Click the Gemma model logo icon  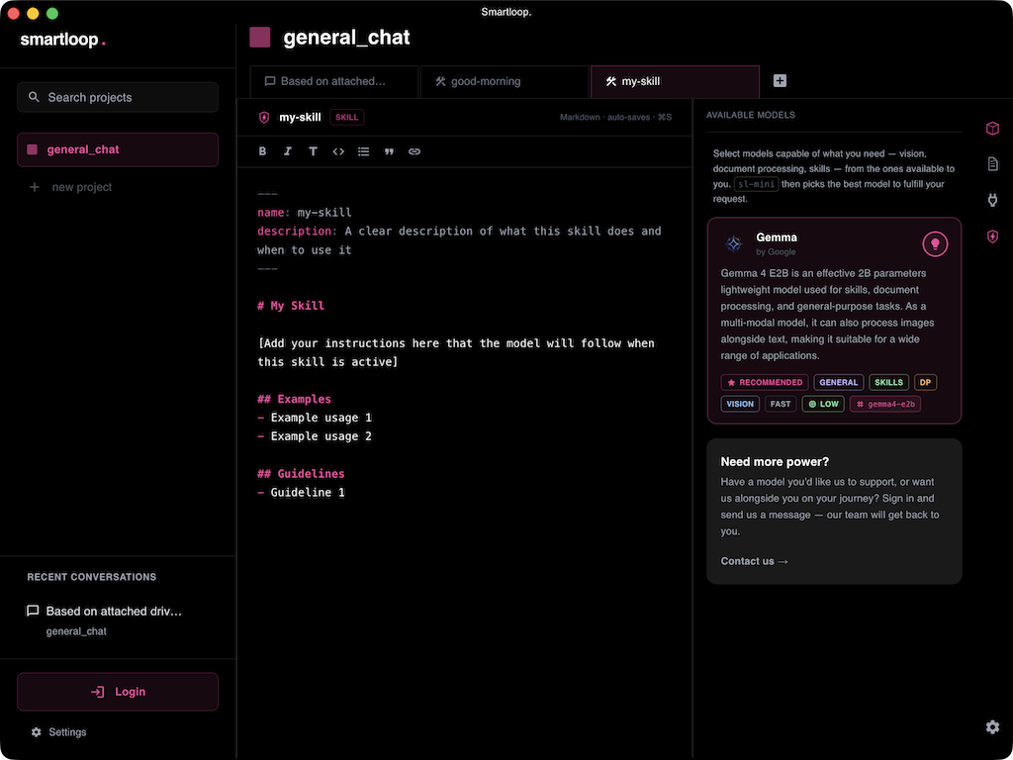coord(733,243)
